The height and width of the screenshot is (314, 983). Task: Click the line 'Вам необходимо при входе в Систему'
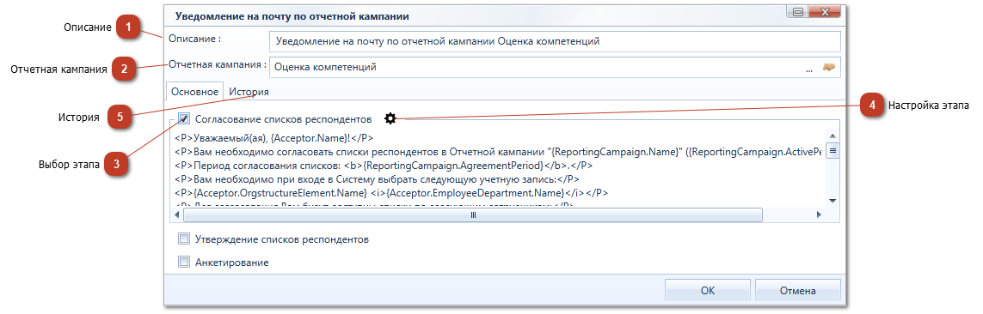coord(378,179)
